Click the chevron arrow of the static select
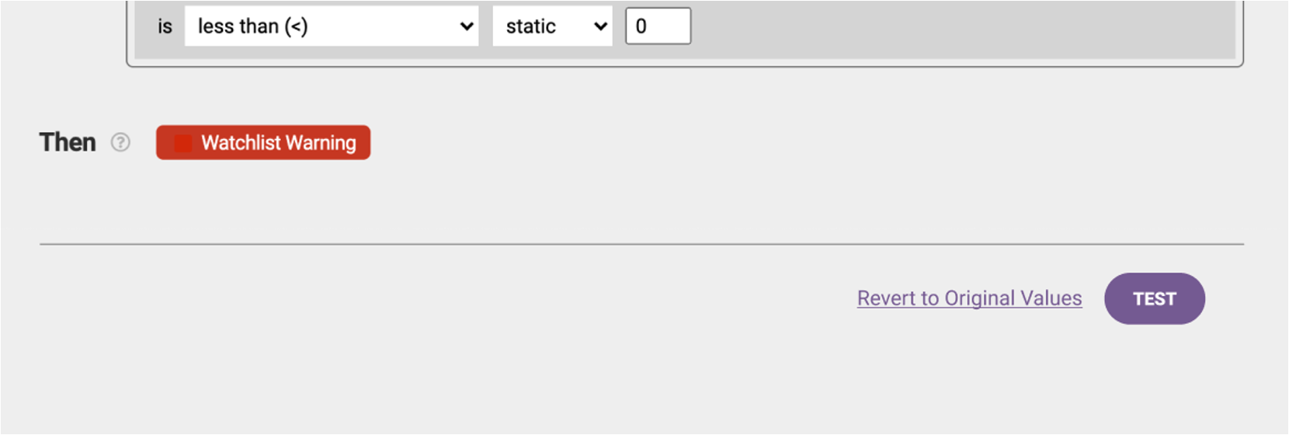Image resolution: width=1289 pixels, height=435 pixels. [600, 26]
